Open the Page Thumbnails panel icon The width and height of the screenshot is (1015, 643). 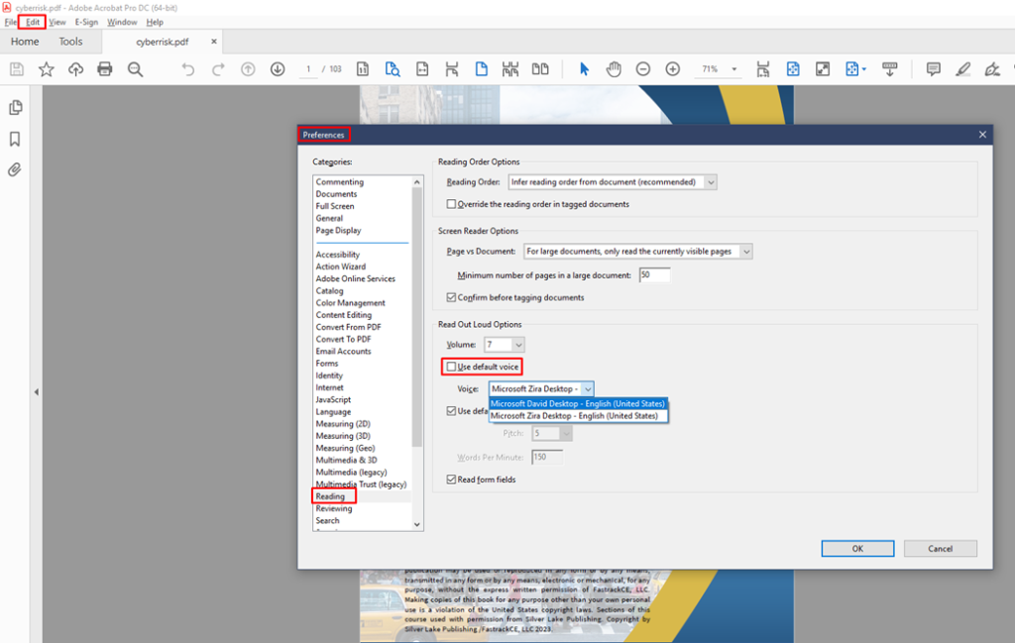(x=16, y=107)
